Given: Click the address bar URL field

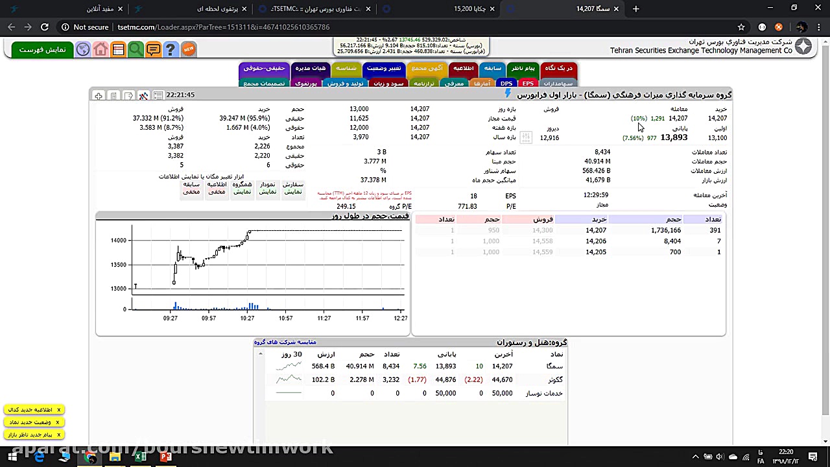Looking at the screenshot, I should tap(224, 27).
